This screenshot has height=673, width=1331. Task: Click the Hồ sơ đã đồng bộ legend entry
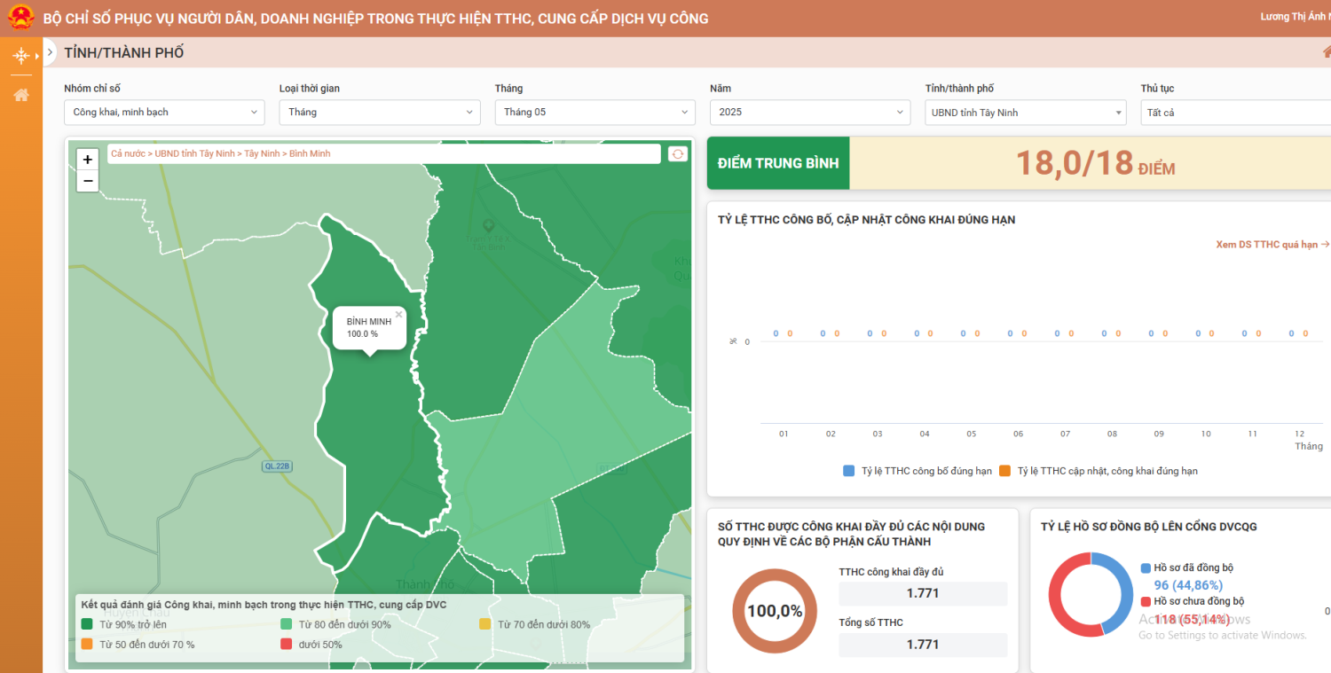pyautogui.click(x=1187, y=567)
